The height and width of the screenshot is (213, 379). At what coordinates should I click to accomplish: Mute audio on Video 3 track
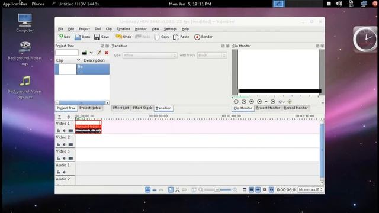[x=65, y=159]
